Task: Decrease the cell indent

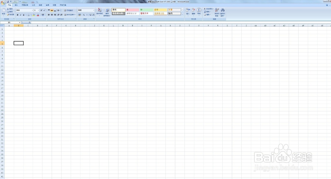Action: (x=58, y=15)
